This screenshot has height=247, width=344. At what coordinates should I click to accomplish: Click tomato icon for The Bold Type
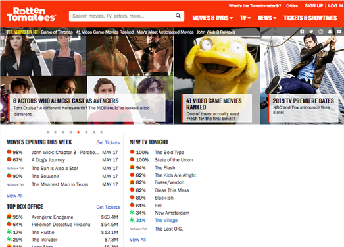[x=132, y=151]
